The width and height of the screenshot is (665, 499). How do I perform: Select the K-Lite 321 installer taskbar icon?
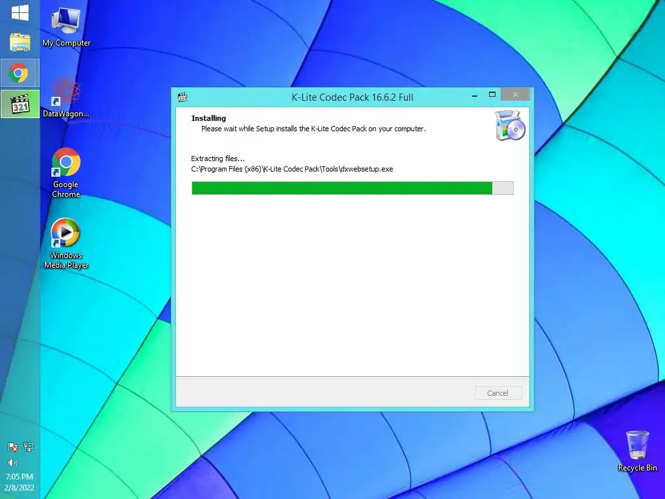pos(19,104)
